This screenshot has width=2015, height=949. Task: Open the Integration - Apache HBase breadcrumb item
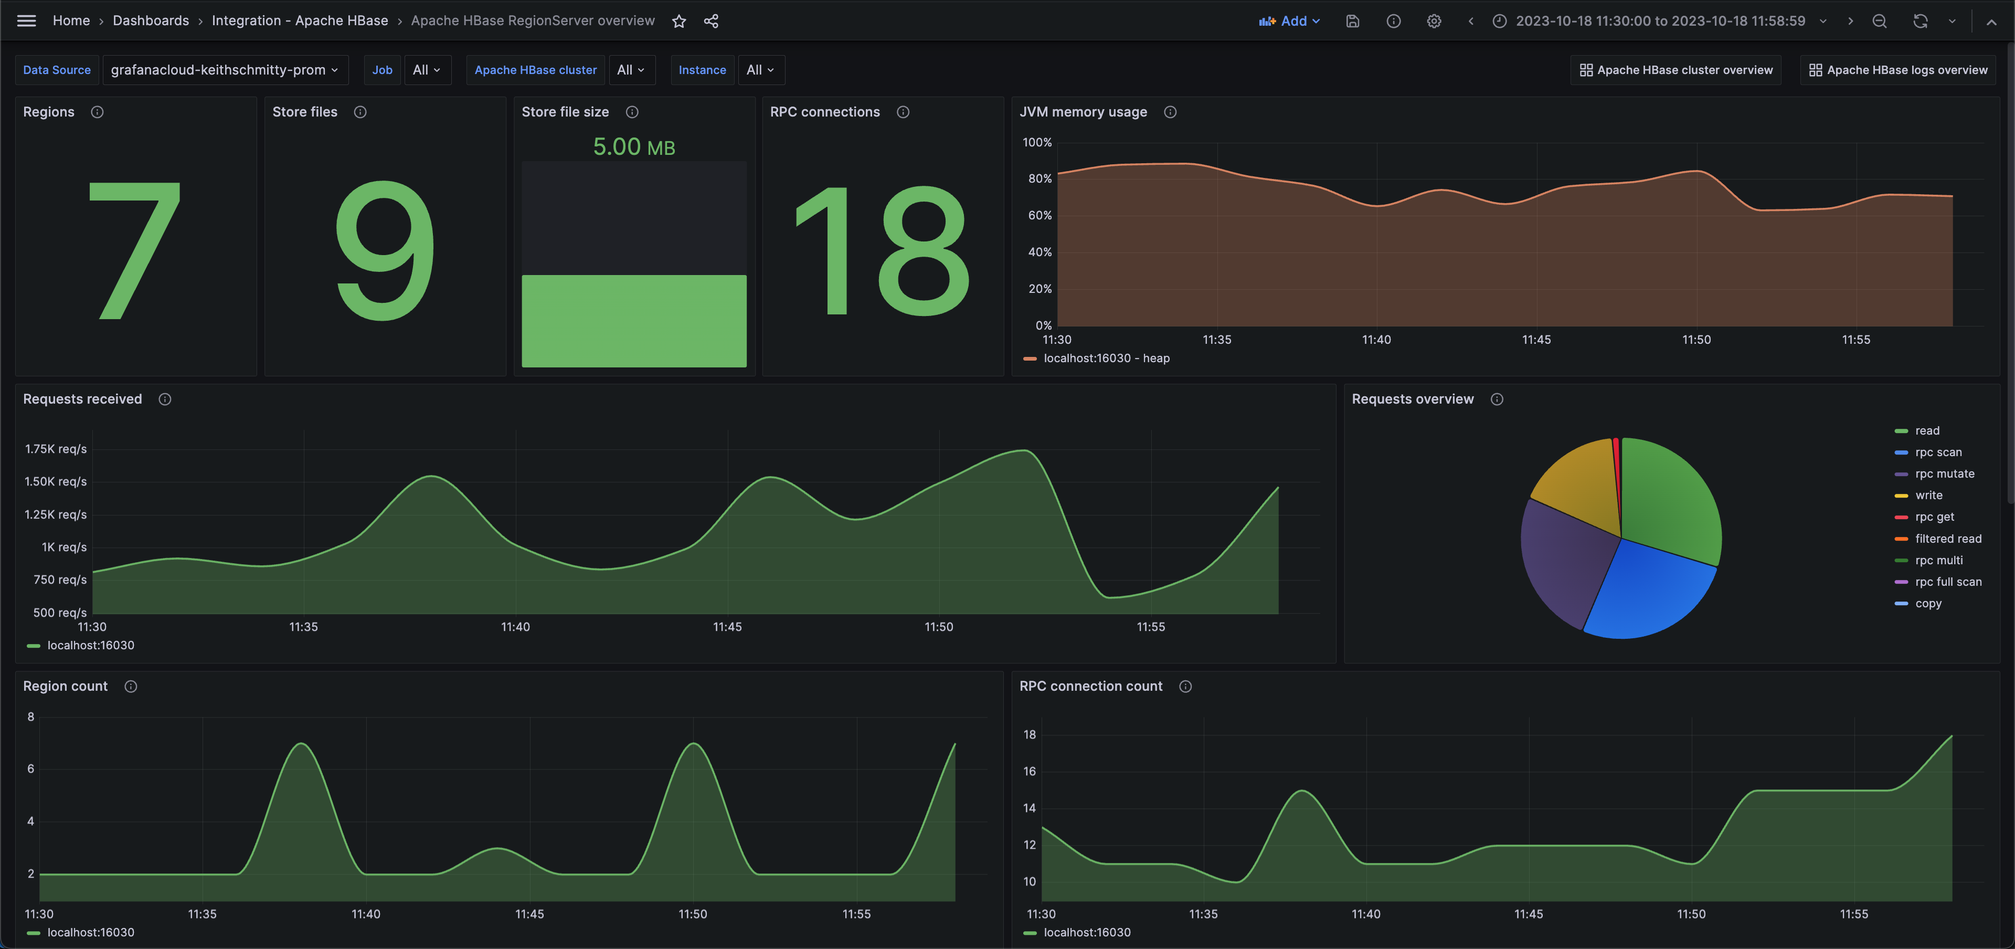tap(300, 20)
